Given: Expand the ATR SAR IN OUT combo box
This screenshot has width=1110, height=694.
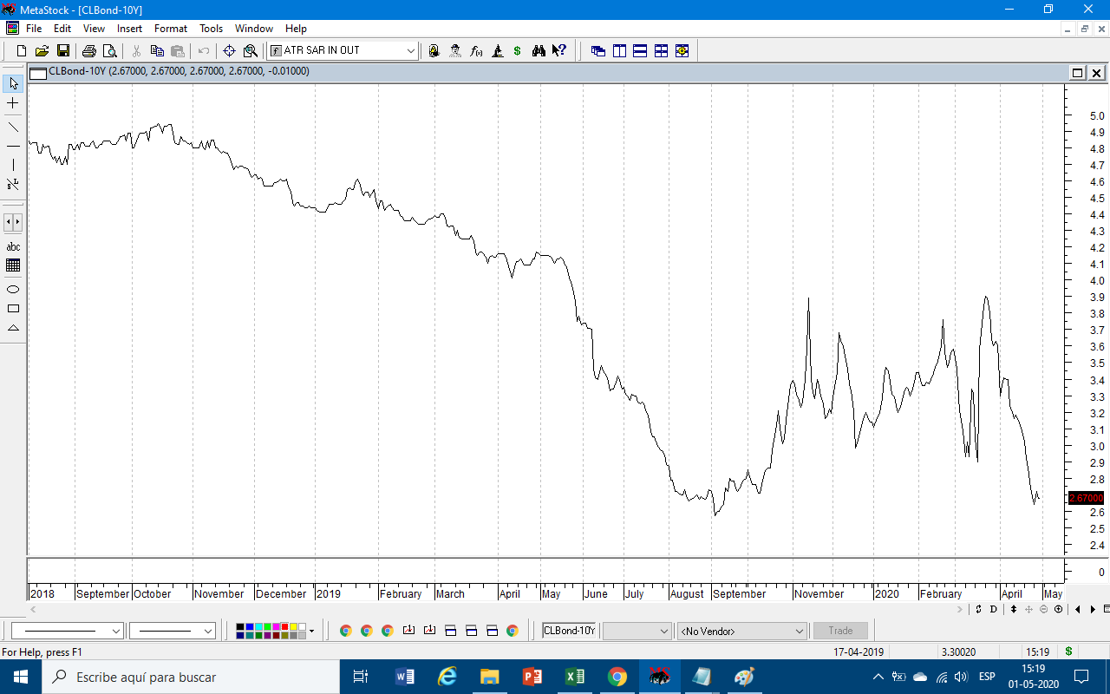Looking at the screenshot, I should [x=411, y=51].
